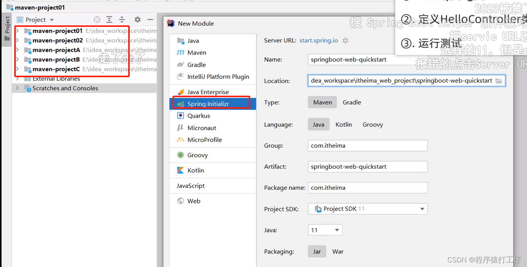Click the Maven module type icon
The width and height of the screenshot is (527, 267).
(180, 53)
